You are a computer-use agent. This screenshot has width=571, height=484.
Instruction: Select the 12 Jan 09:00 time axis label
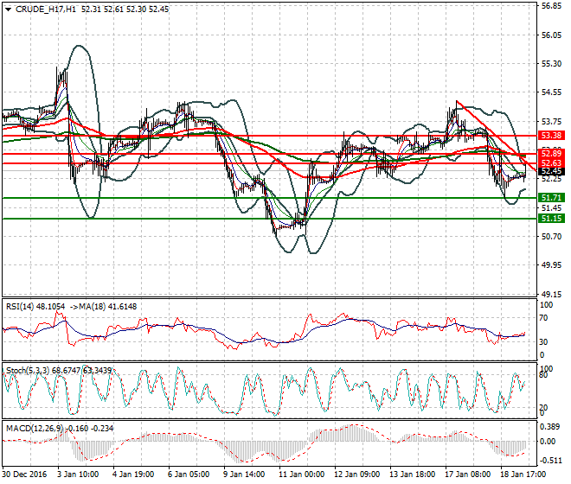[x=356, y=474]
